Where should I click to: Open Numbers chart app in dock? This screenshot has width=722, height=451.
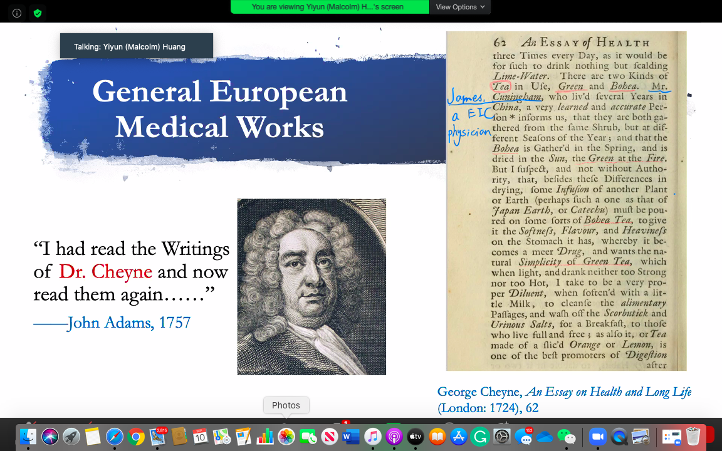[x=265, y=436]
